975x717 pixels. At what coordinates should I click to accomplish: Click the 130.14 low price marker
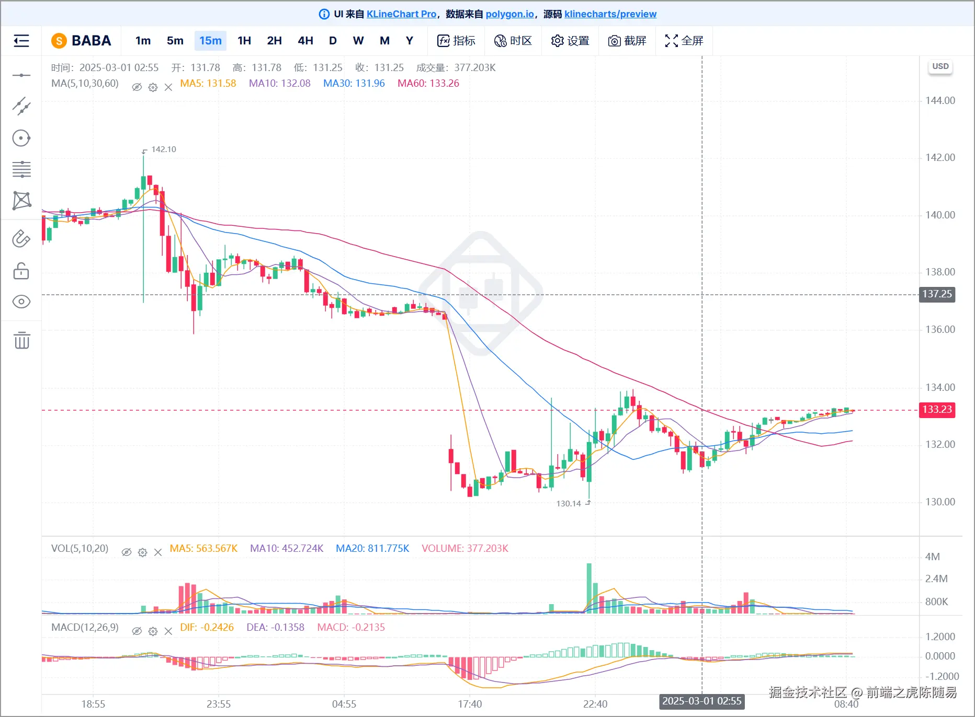tap(569, 504)
